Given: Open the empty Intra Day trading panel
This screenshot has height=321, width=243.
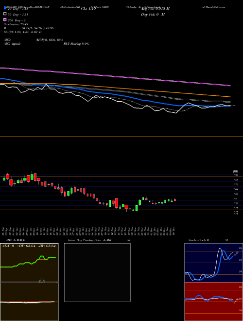Looking at the screenshot, I should (x=97, y=272).
